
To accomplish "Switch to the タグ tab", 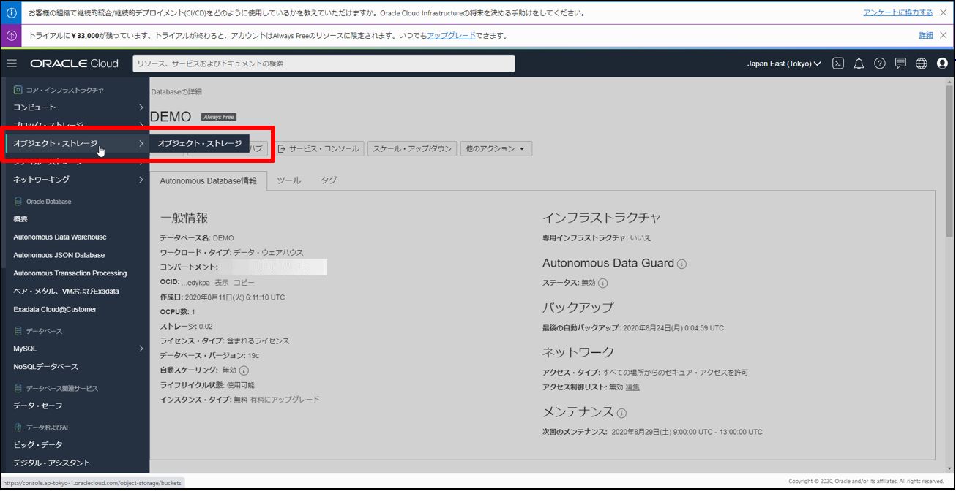I will point(329,180).
